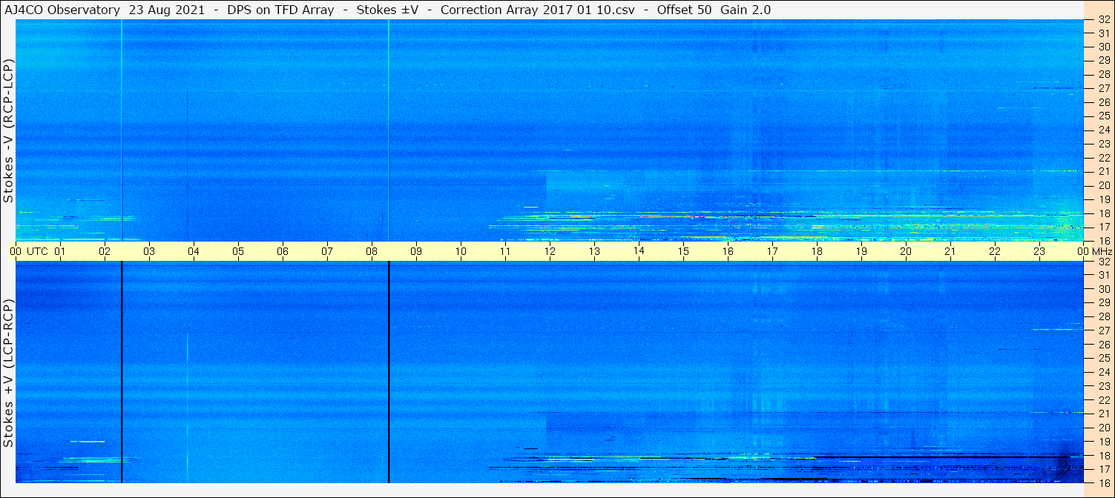Click the black vertical dropout line after 08 UTC in Stokes +V
This screenshot has height=498, width=1115.
pyautogui.click(x=389, y=372)
